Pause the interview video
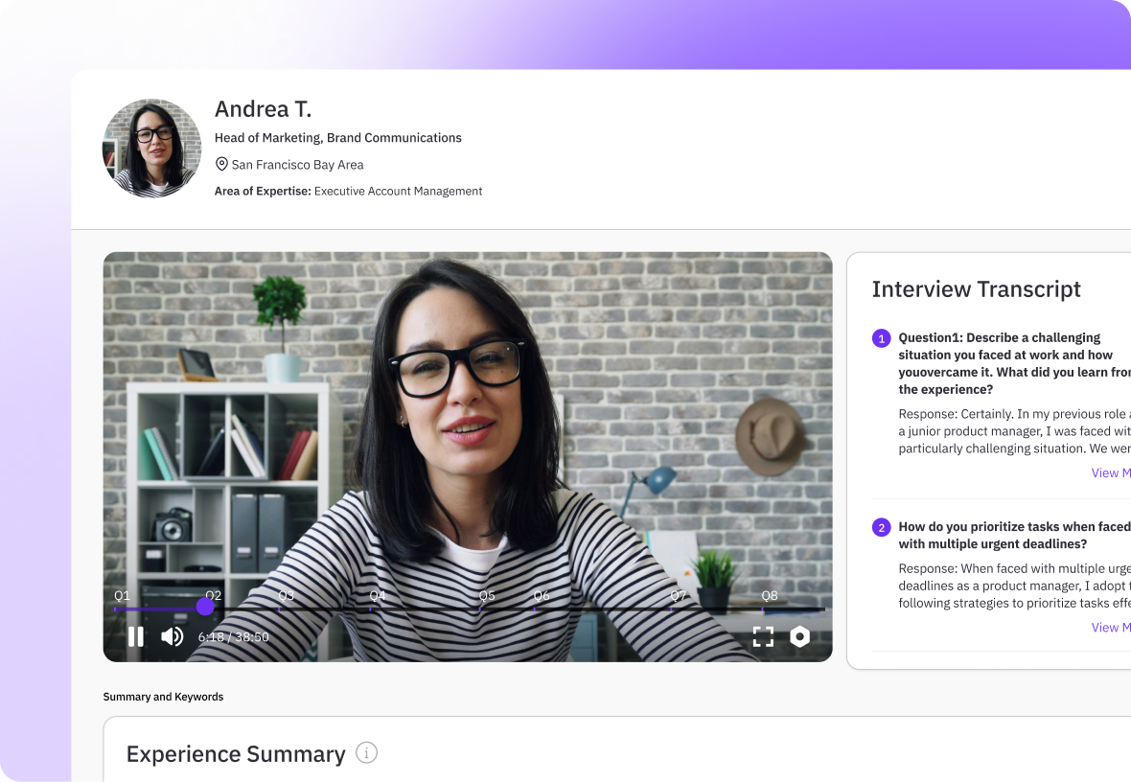This screenshot has height=782, width=1131. point(136,636)
